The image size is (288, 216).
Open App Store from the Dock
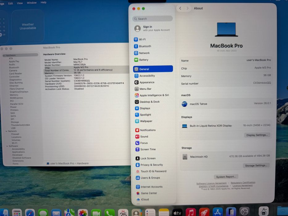(218, 212)
